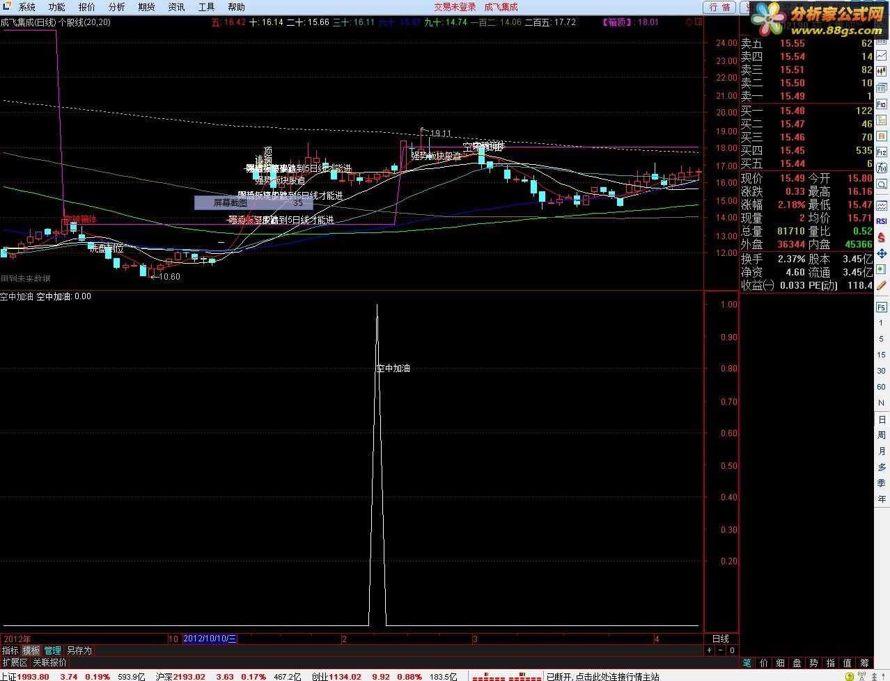Switch to 15-minute period
Viewport: 890px width, 681px height.
pos(881,355)
